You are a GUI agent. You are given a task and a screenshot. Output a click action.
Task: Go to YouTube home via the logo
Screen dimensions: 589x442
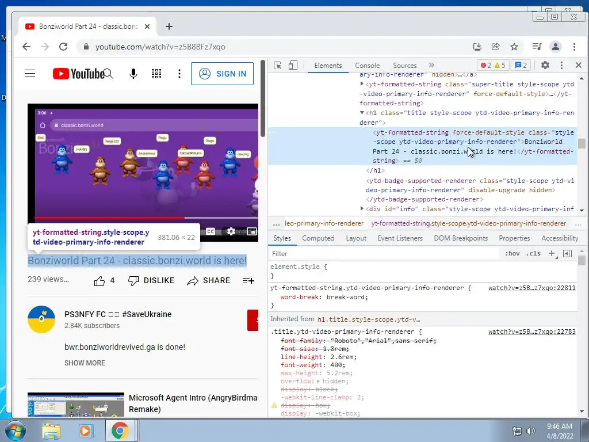(78, 74)
